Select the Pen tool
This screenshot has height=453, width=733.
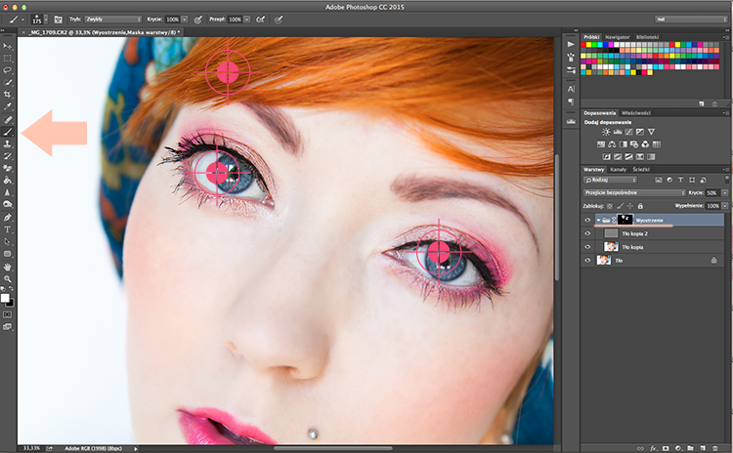(8, 218)
